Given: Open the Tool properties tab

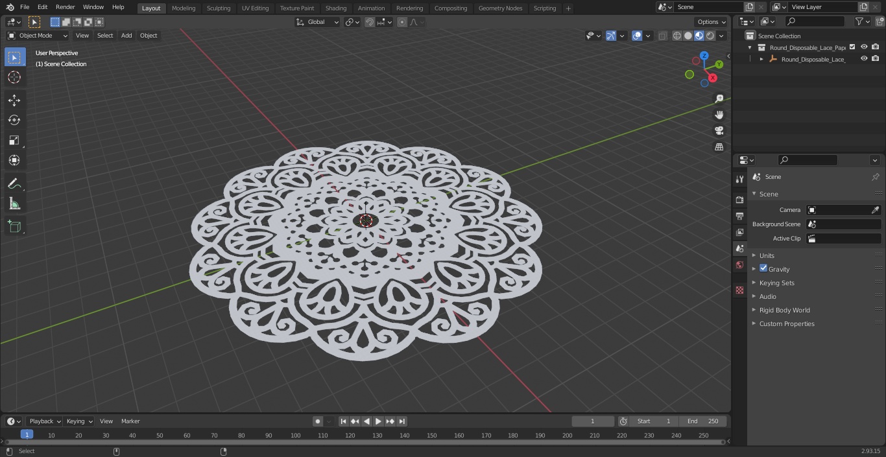Looking at the screenshot, I should 739,179.
